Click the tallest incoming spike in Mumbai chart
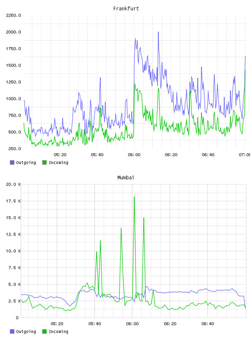The image size is (252, 338). pyautogui.click(x=134, y=198)
